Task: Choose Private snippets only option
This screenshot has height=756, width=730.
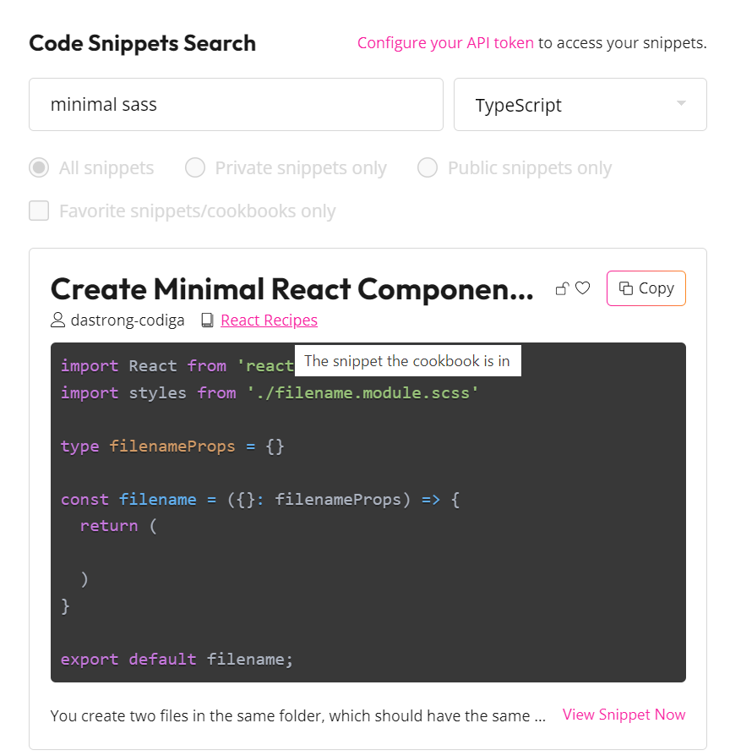Action: point(195,167)
